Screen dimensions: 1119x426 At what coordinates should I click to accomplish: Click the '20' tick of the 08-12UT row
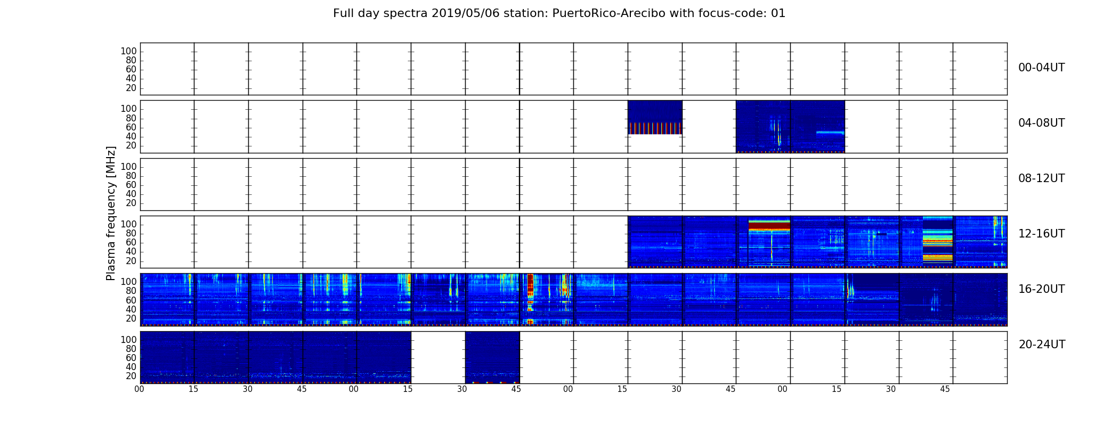click(131, 203)
